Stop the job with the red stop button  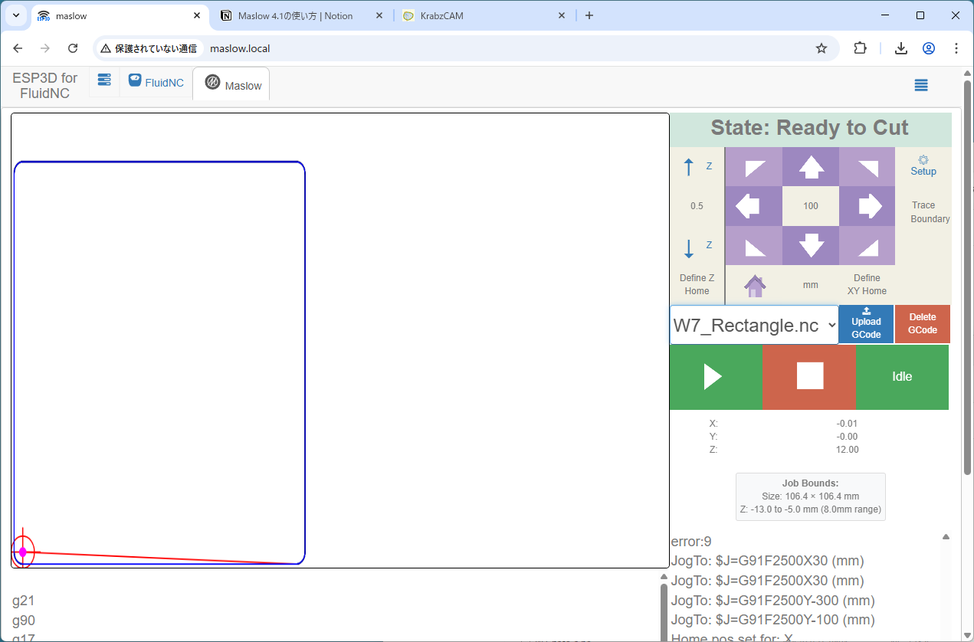pos(809,377)
